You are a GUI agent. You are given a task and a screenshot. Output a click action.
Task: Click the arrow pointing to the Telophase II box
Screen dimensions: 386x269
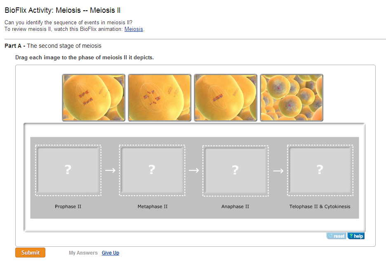click(278, 170)
